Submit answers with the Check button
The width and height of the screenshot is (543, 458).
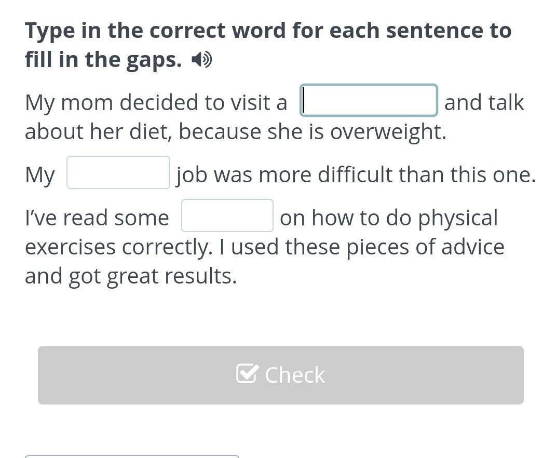[x=281, y=375]
